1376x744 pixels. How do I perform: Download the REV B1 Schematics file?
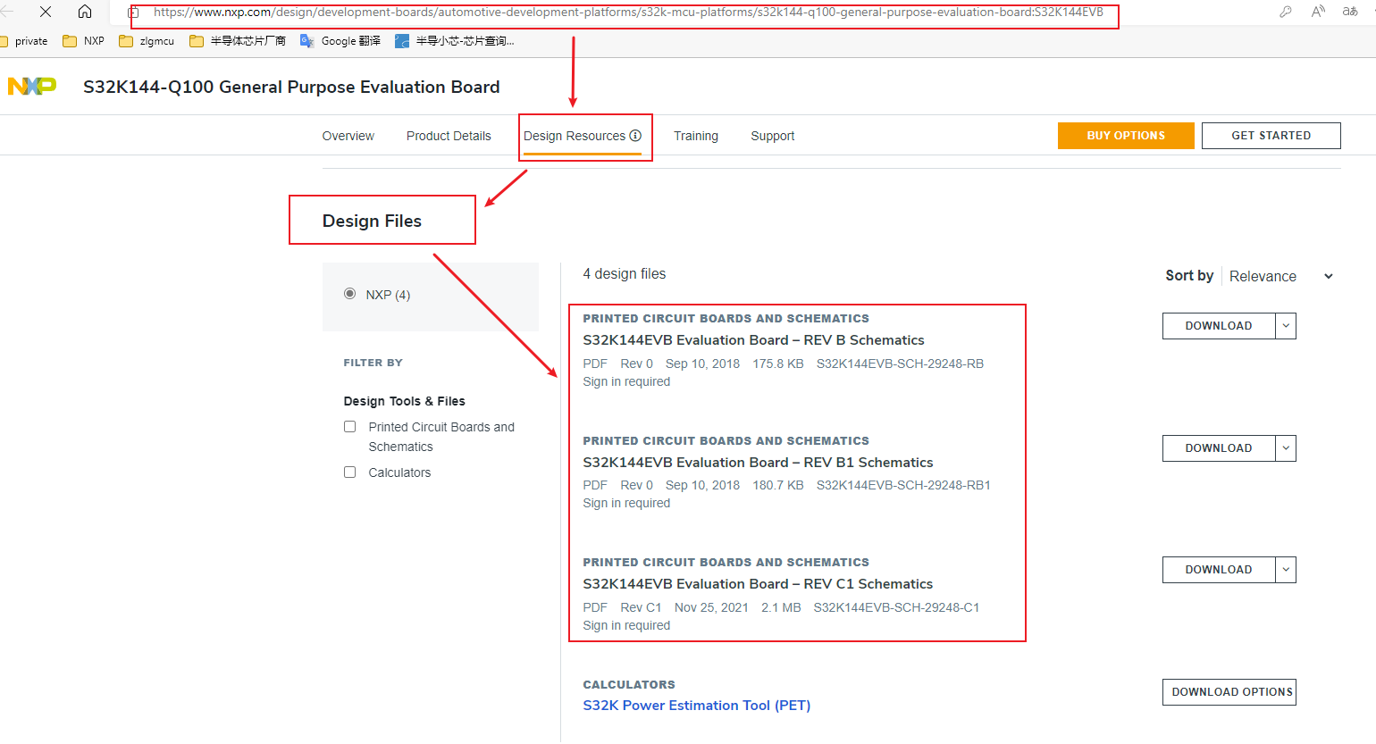coord(1219,448)
